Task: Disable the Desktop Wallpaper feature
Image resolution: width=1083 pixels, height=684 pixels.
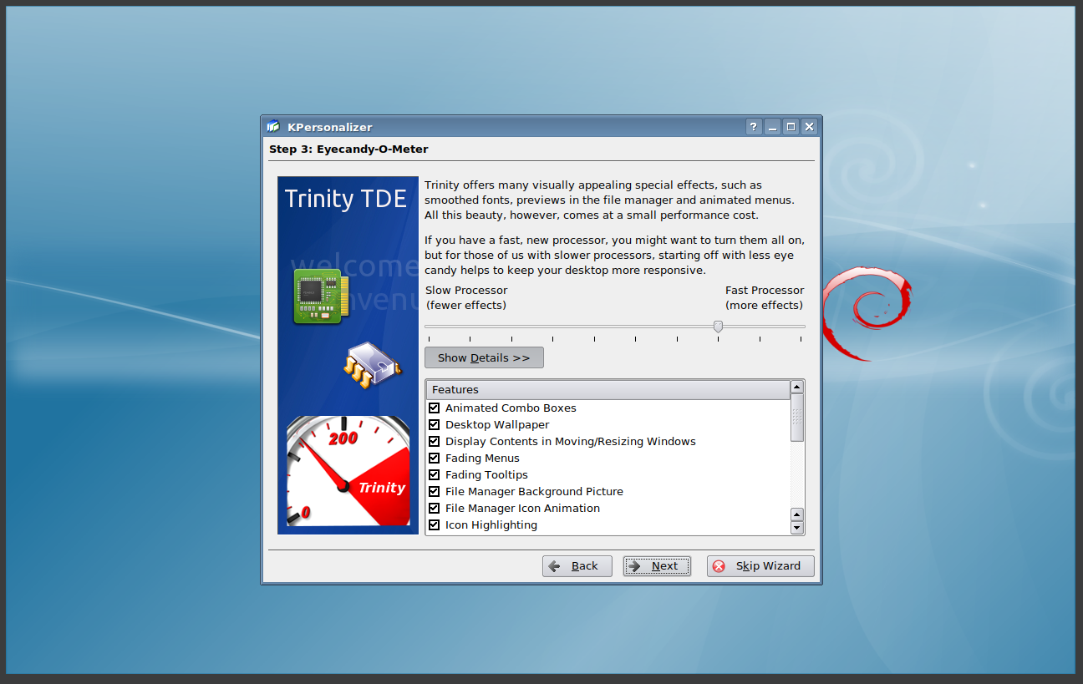Action: click(x=435, y=425)
